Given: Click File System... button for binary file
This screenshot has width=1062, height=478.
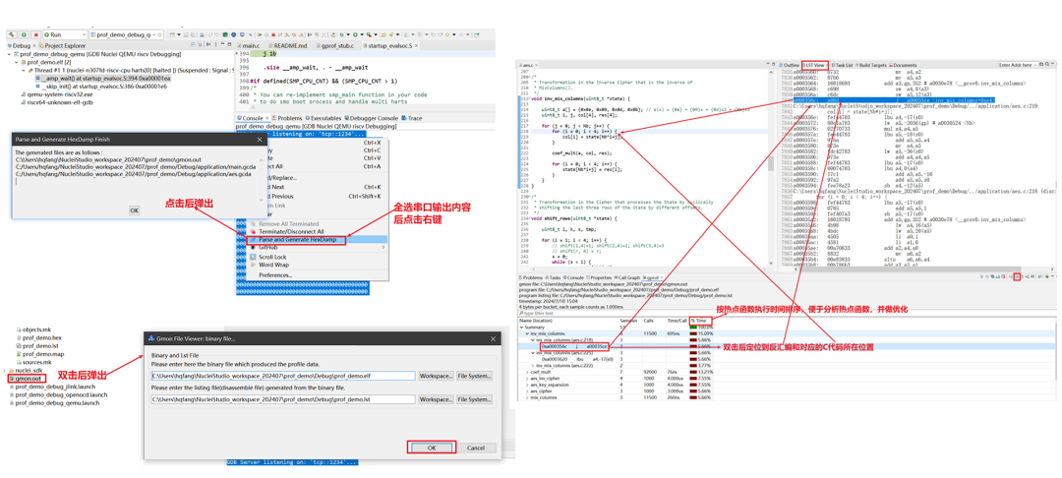Looking at the screenshot, I should [474, 376].
